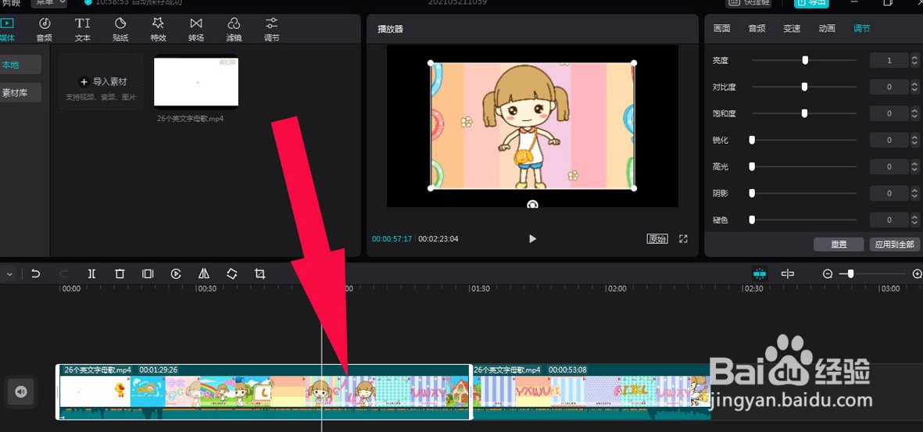Screen dimensions: 923x432
Task: Open the 特效 effects panel
Action: point(159,30)
